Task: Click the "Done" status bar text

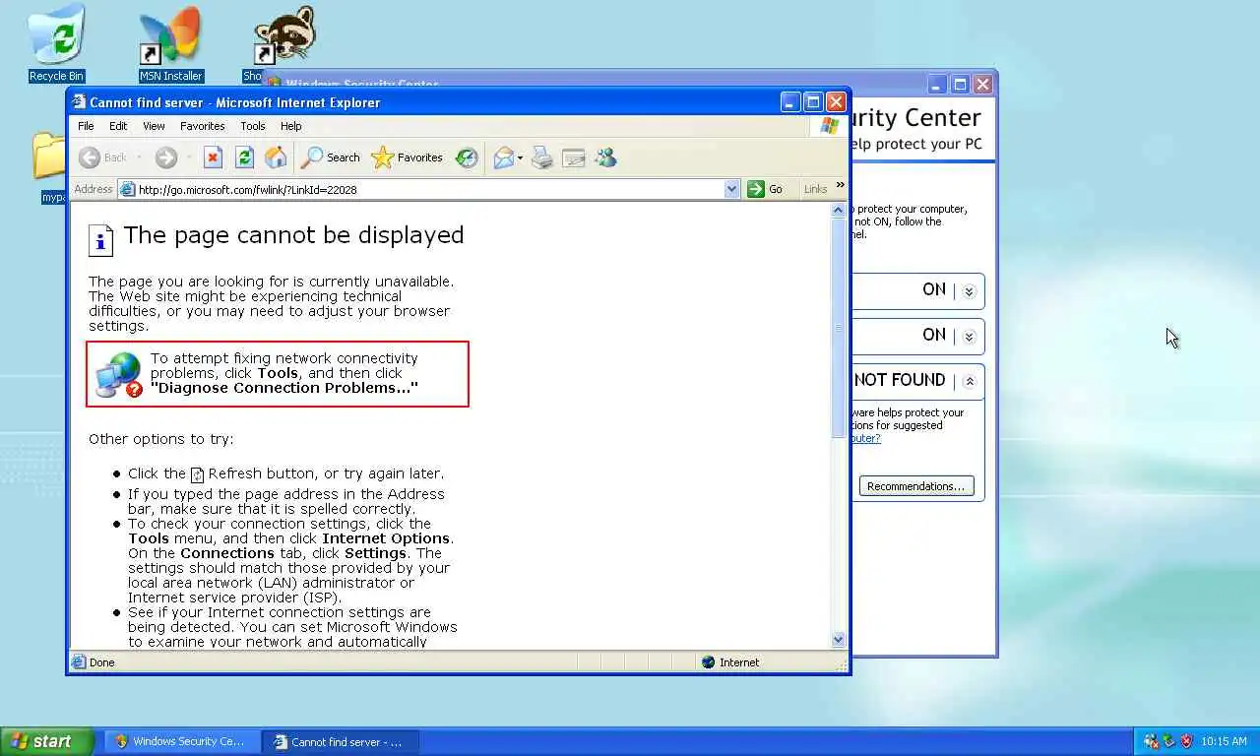Action: (101, 662)
